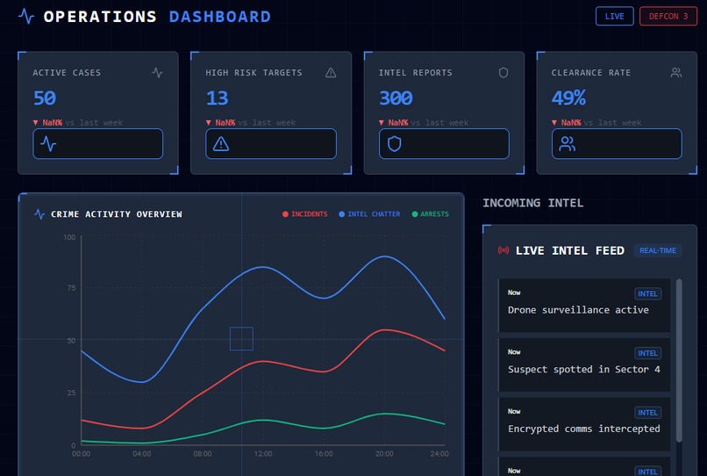
Task: Click the Incoming Intel heading
Action: pos(533,203)
